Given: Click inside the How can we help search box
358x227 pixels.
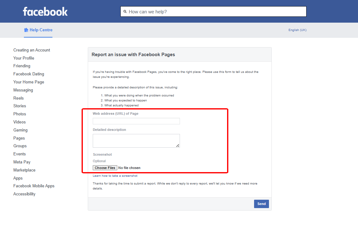Looking at the screenshot, I should coord(213,11).
